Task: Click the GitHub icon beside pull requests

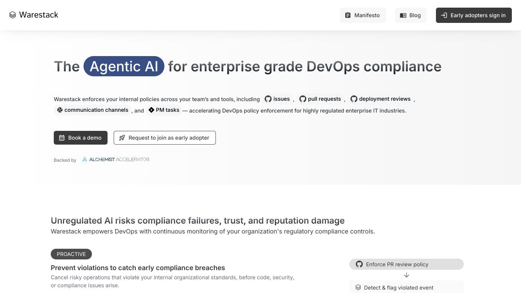Action: click(x=303, y=99)
